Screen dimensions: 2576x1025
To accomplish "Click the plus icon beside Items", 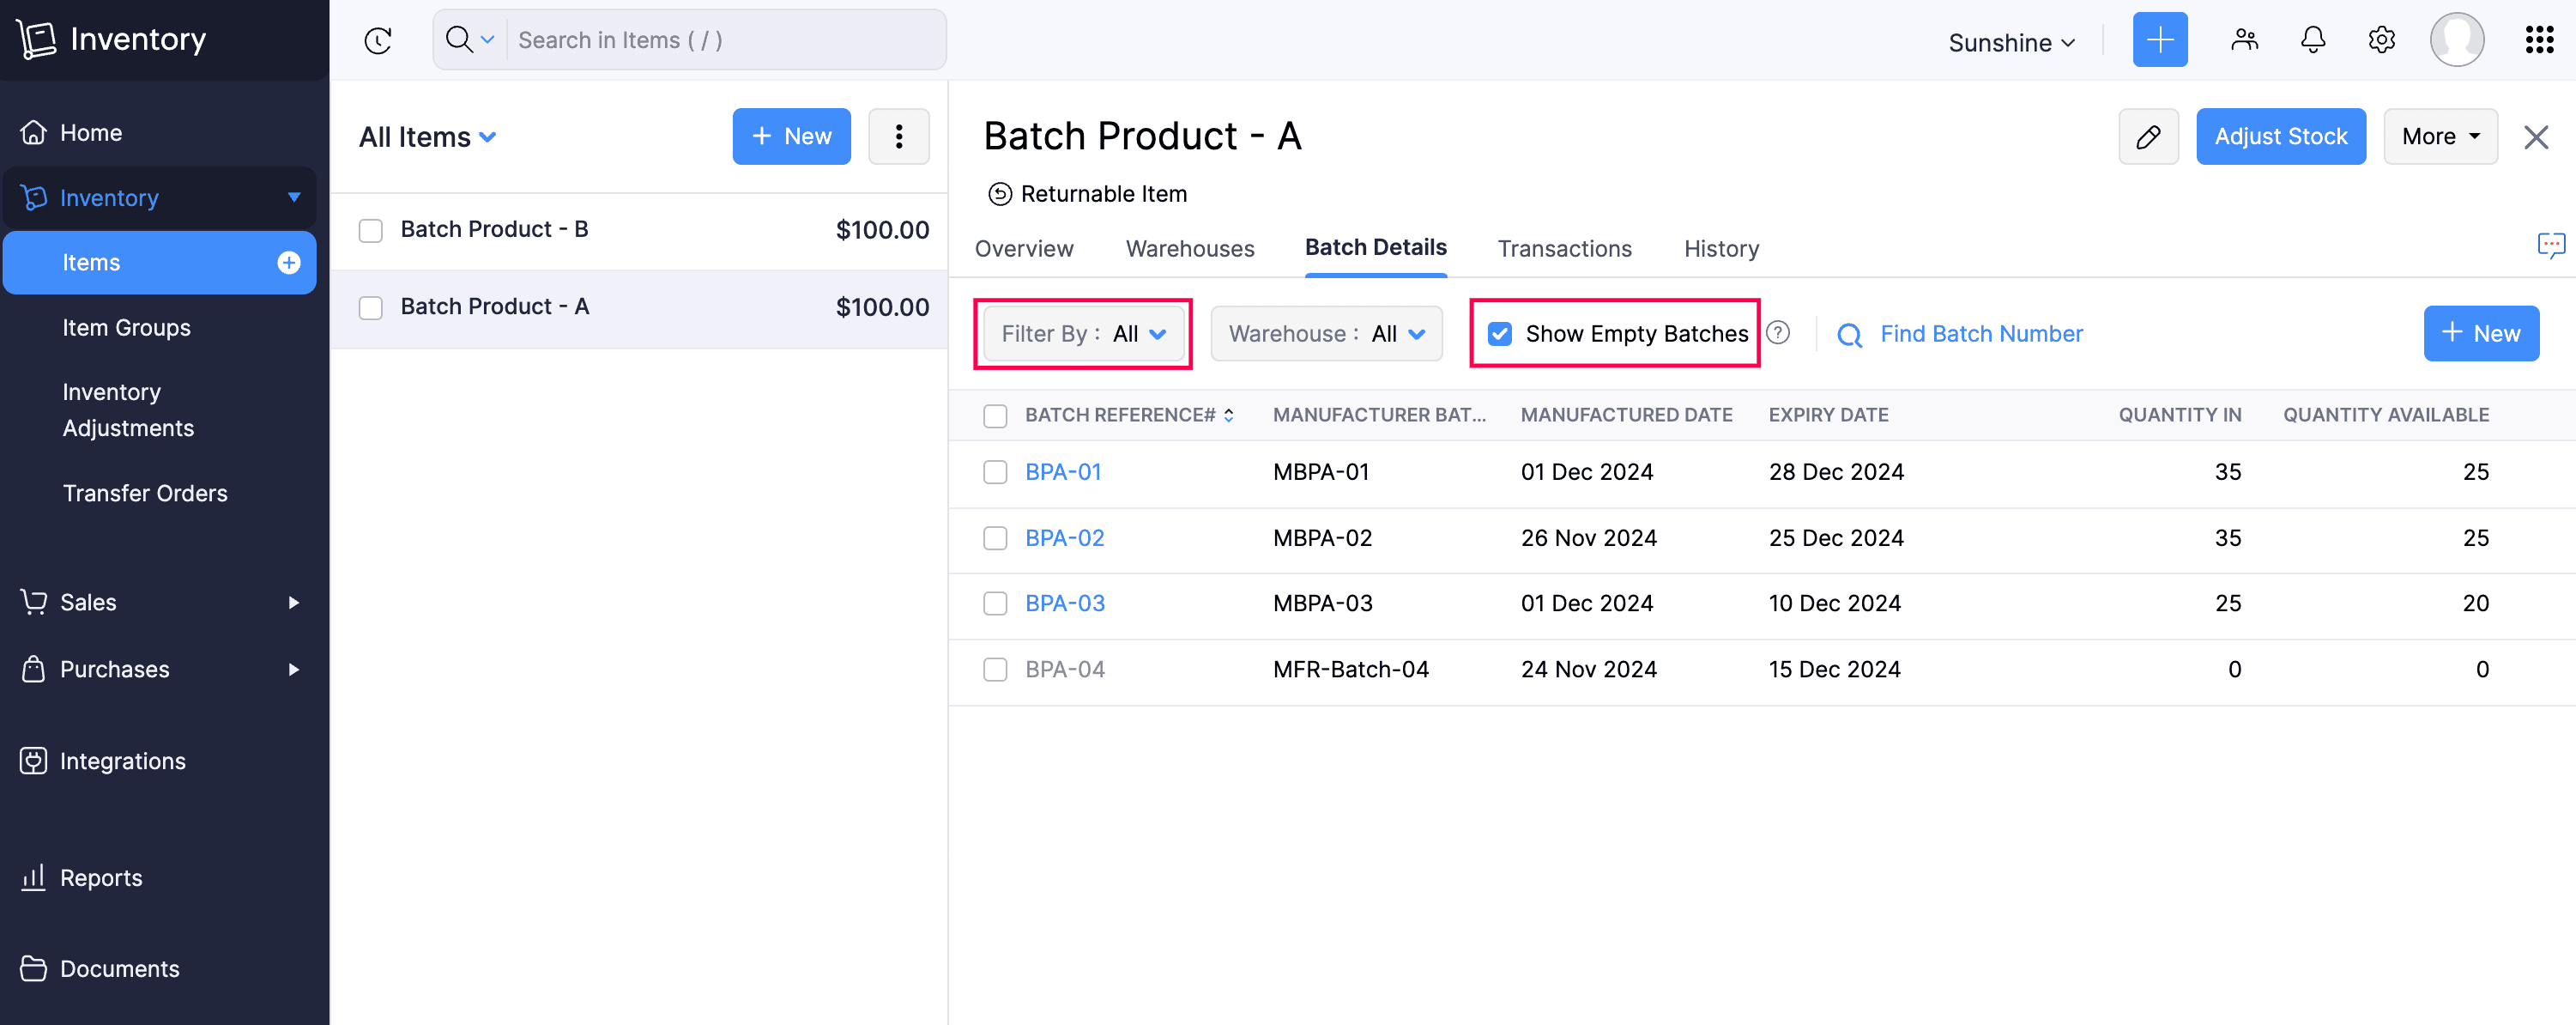I will tap(289, 263).
